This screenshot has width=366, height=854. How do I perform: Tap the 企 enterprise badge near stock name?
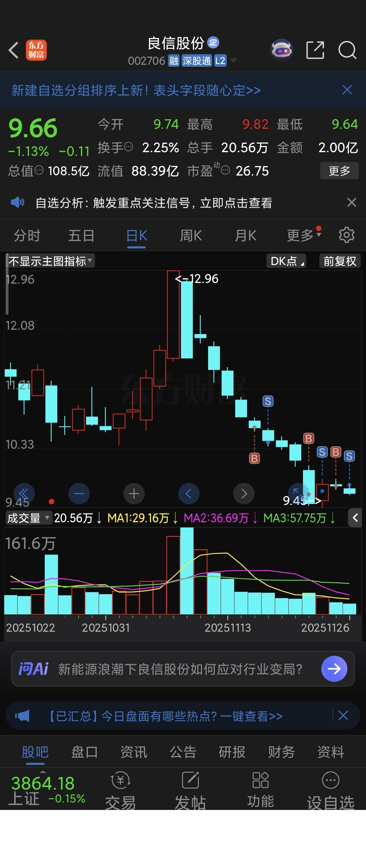(x=213, y=42)
